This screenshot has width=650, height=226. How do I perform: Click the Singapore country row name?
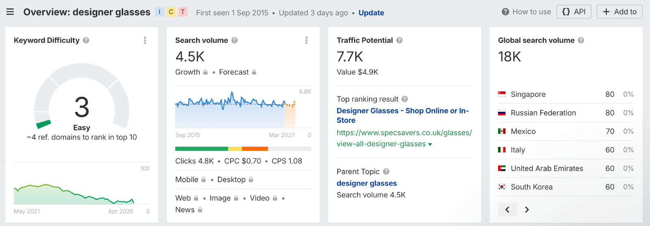coord(528,94)
